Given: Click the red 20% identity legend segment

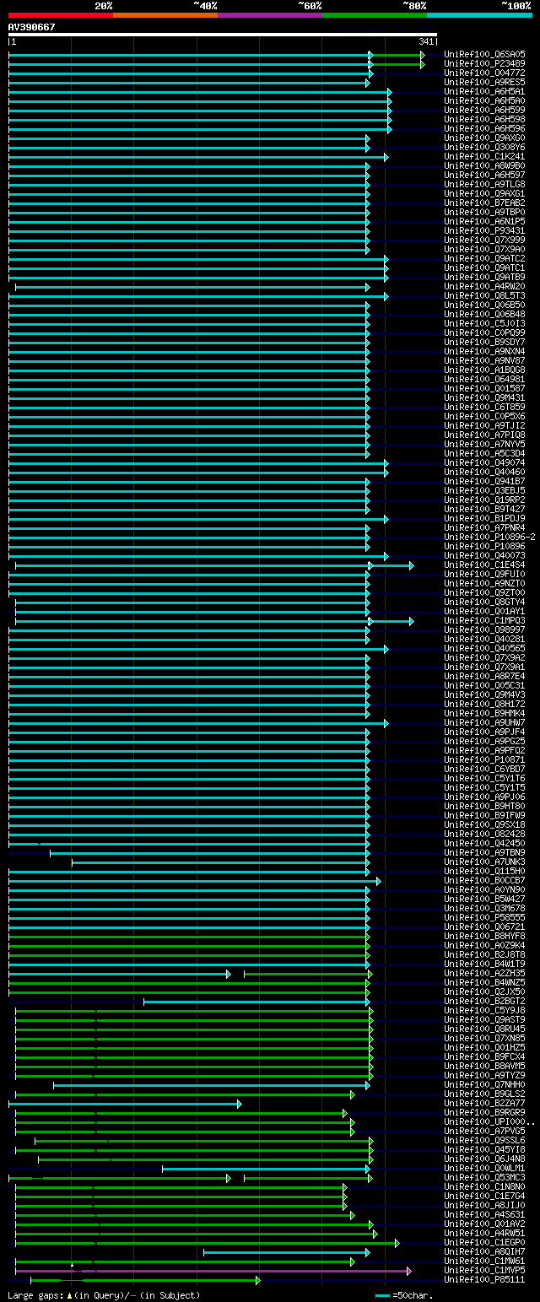Looking at the screenshot, I should (x=61, y=15).
